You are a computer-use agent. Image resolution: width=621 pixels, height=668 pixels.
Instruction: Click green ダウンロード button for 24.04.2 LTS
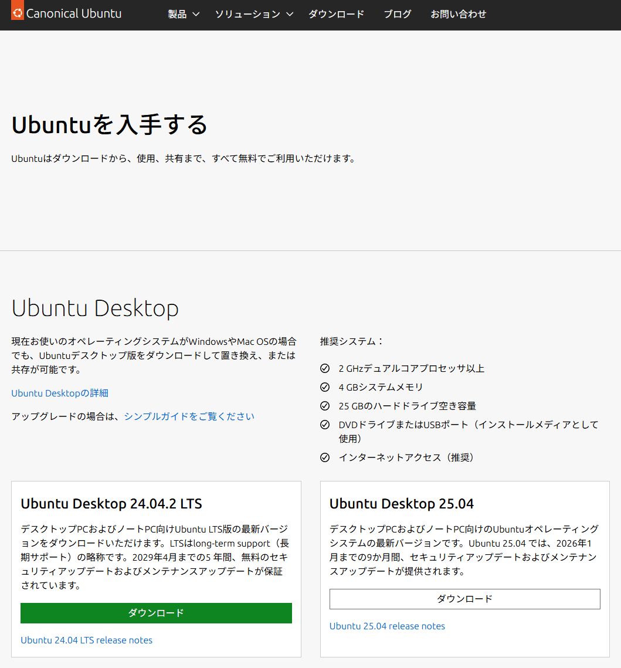(x=157, y=613)
